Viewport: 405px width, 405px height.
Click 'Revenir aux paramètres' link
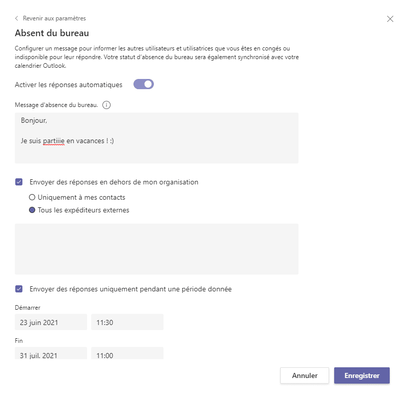click(54, 18)
